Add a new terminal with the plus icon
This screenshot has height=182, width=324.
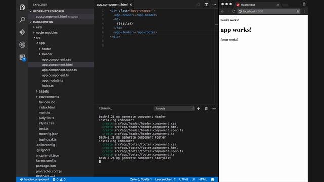[x=198, y=109]
